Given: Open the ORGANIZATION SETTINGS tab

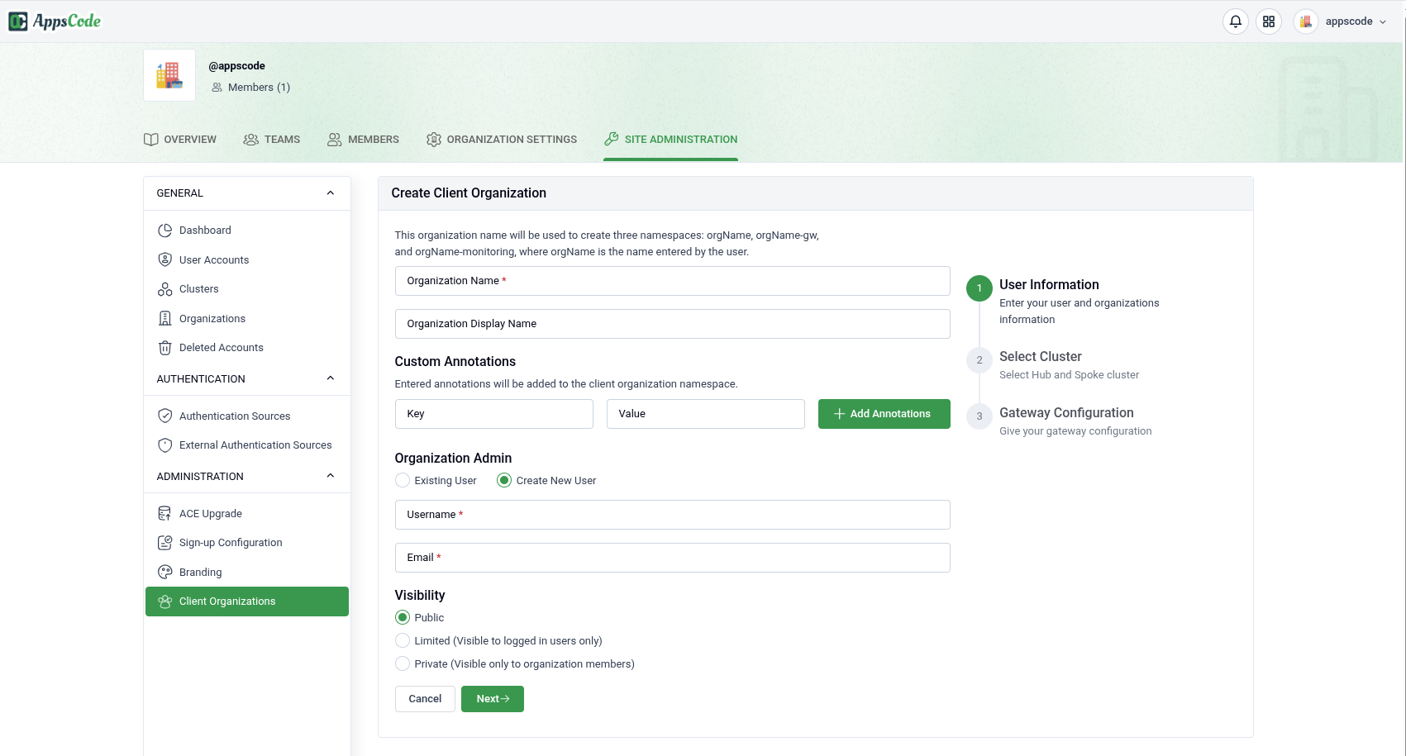Looking at the screenshot, I should point(502,140).
